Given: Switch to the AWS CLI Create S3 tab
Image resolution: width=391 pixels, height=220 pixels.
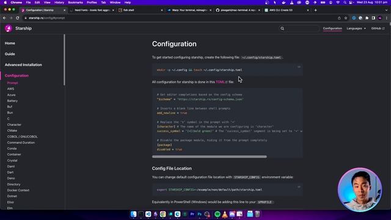Looking at the screenshot, I should pyautogui.click(x=287, y=10).
